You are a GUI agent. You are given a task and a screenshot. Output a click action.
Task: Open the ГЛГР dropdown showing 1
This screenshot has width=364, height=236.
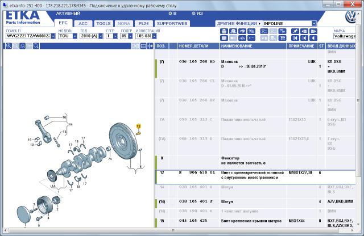(x=115, y=36)
